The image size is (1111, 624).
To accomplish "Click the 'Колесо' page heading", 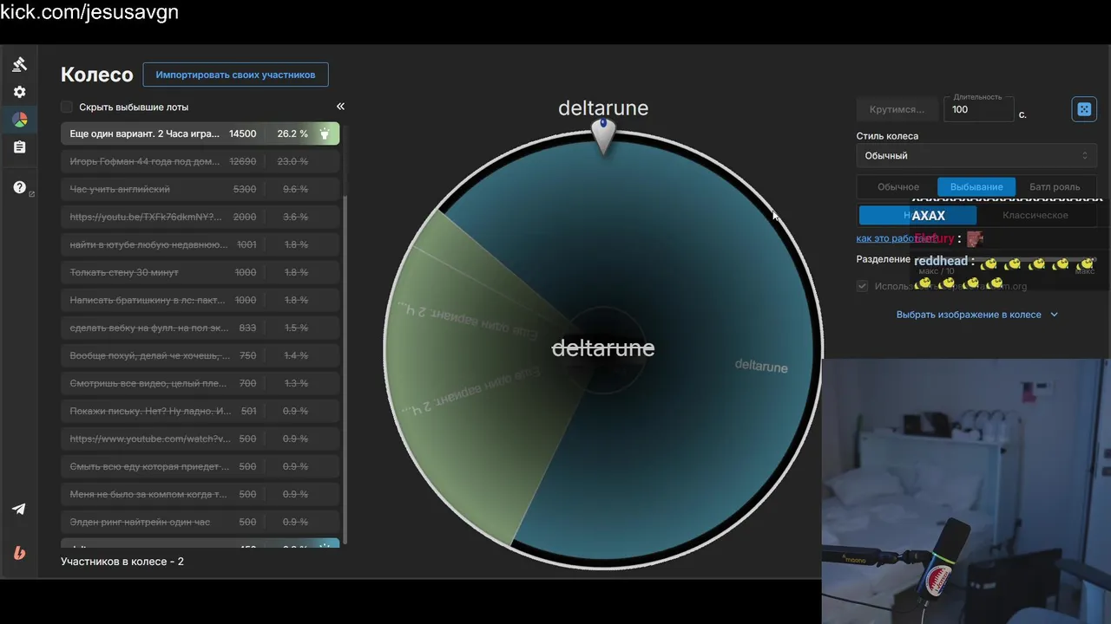I will (96, 75).
